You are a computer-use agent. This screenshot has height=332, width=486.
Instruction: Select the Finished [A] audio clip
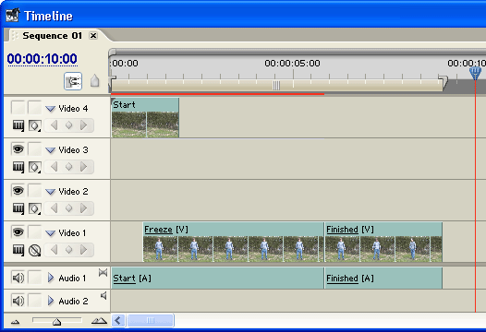click(x=383, y=279)
